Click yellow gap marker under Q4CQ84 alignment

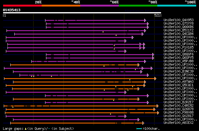coord(116,35)
